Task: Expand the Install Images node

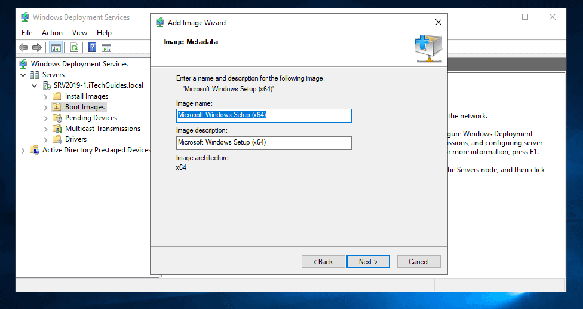Action: tap(46, 96)
